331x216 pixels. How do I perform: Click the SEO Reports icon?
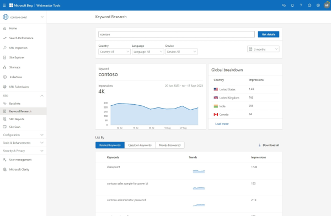(x=4, y=119)
